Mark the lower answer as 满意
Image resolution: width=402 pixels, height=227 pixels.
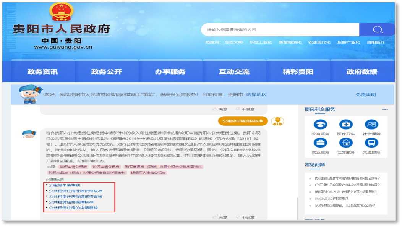(220, 217)
